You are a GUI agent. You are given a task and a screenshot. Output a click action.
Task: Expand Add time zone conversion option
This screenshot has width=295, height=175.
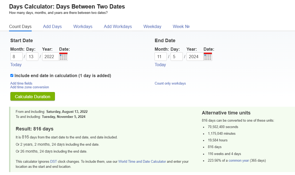[x=30, y=87]
